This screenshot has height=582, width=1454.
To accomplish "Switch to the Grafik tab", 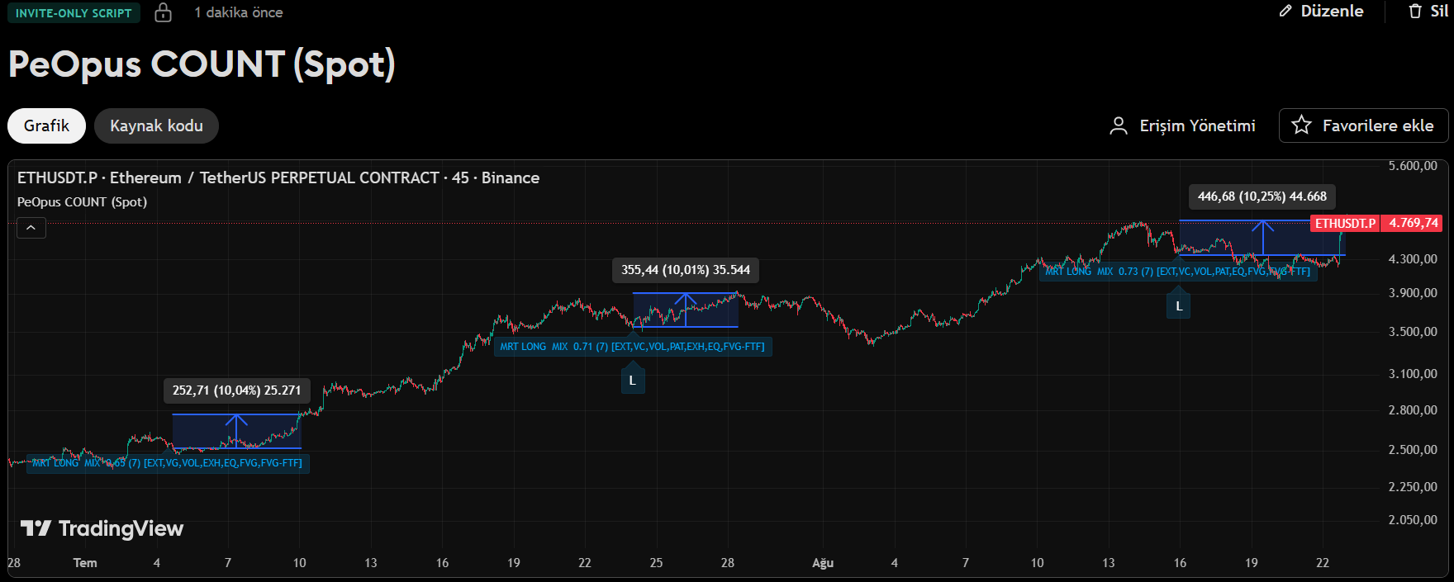I will click(46, 125).
